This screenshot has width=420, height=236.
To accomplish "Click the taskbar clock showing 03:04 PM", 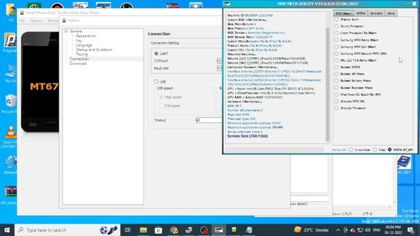I will pyautogui.click(x=394, y=230).
